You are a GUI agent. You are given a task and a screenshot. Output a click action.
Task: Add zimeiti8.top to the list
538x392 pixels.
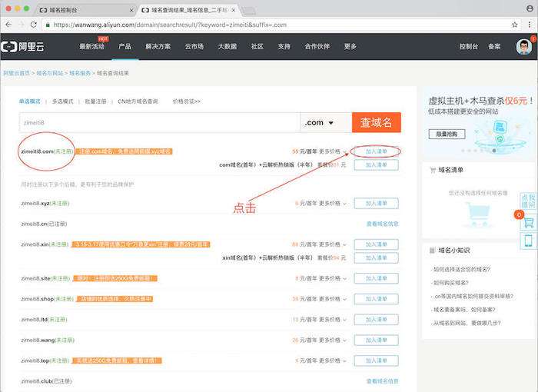tap(376, 360)
